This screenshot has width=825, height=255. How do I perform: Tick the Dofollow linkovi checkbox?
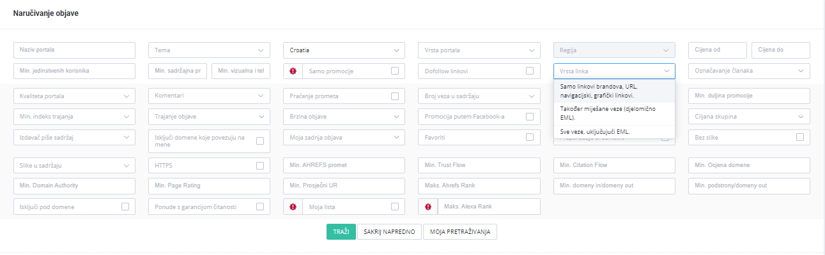pyautogui.click(x=530, y=71)
